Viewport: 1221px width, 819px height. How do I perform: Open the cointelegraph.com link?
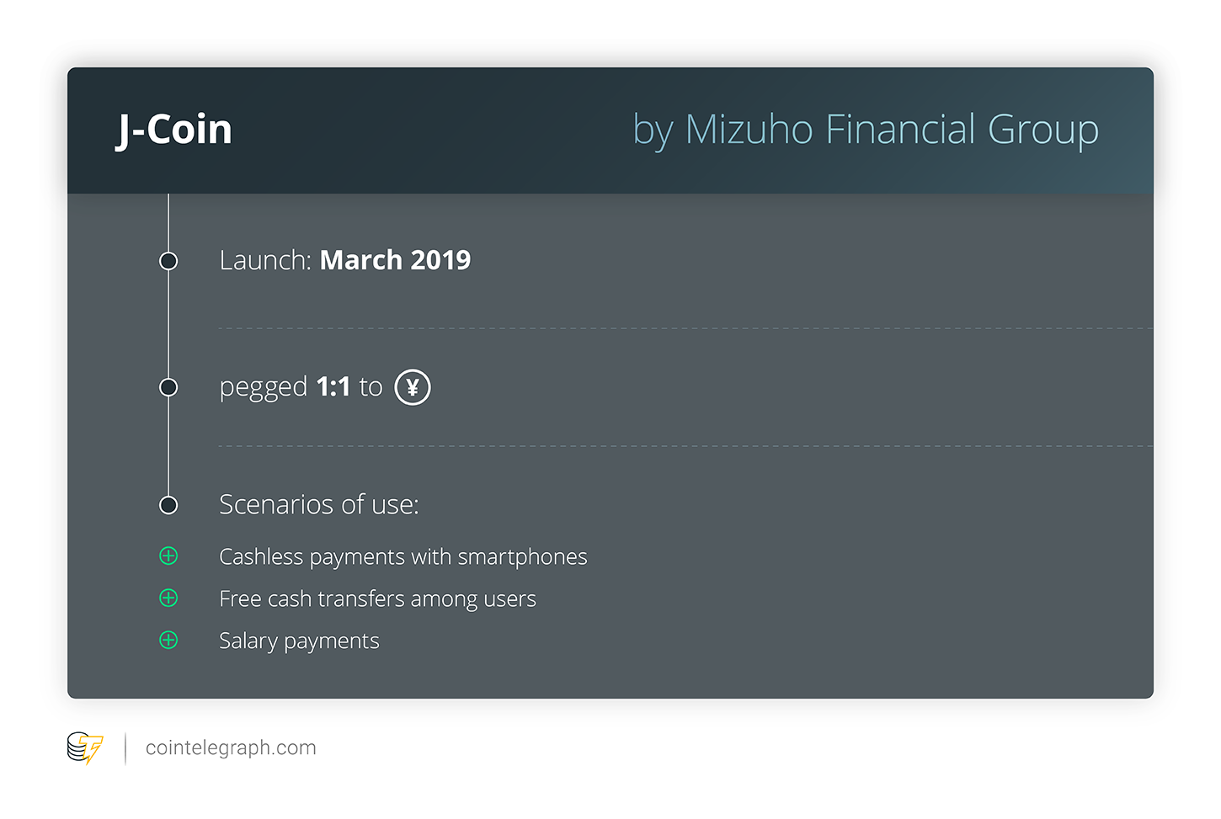pyautogui.click(x=231, y=747)
